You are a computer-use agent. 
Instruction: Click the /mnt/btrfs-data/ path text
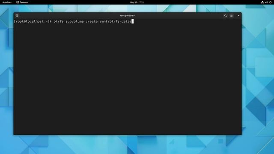pyautogui.click(x=116, y=21)
